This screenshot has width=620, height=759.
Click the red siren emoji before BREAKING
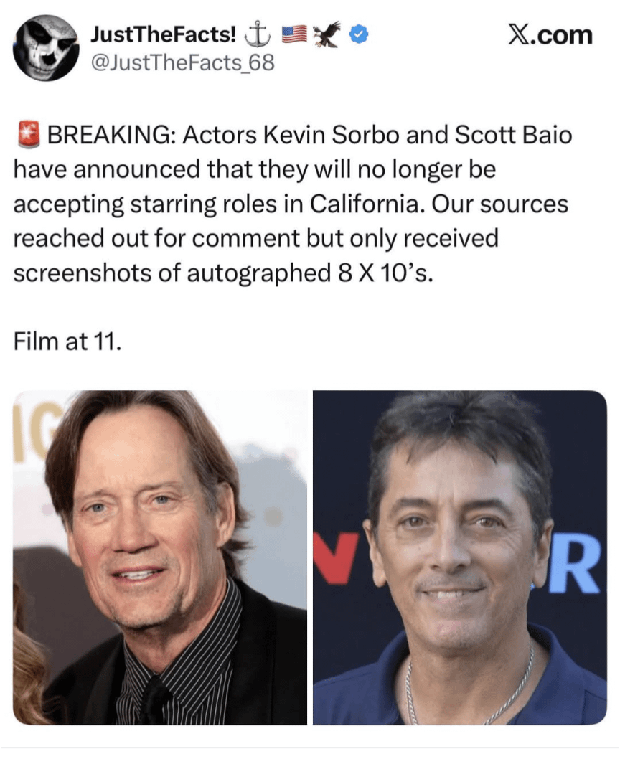[x=29, y=135]
